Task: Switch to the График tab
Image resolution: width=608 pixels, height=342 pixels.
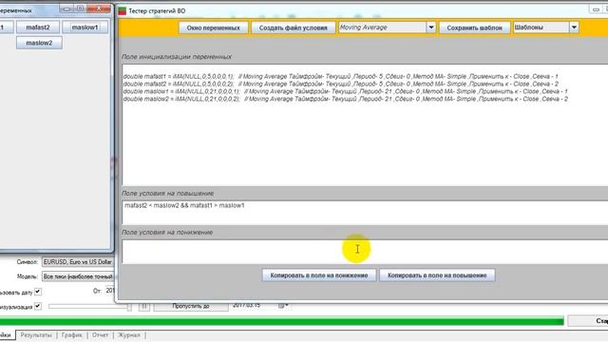Action: pos(72,335)
